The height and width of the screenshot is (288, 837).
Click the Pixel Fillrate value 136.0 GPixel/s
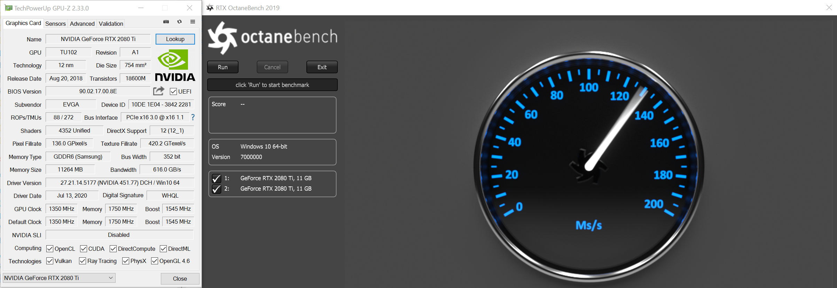pyautogui.click(x=70, y=143)
